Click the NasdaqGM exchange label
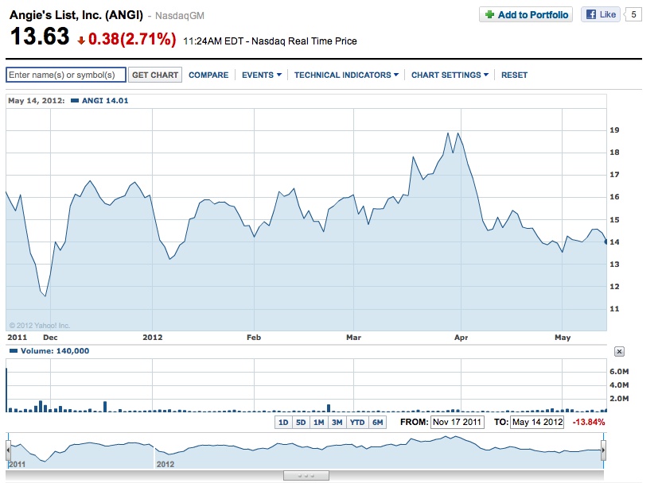Image resolution: width=662 pixels, height=483 pixels. [180, 16]
